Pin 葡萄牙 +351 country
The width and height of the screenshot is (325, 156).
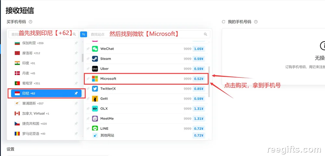(x=76, y=84)
